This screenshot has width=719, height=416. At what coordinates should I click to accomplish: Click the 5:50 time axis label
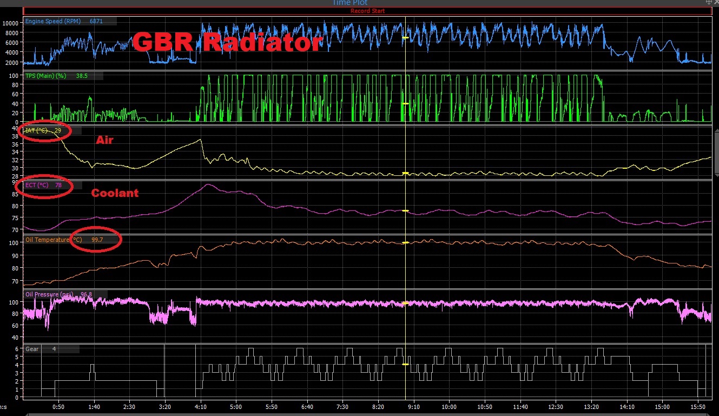coord(272,406)
